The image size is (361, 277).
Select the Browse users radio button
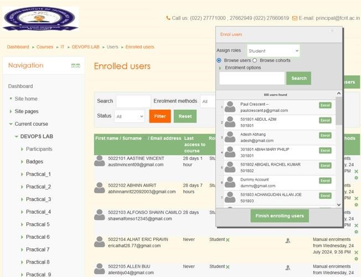(219, 60)
